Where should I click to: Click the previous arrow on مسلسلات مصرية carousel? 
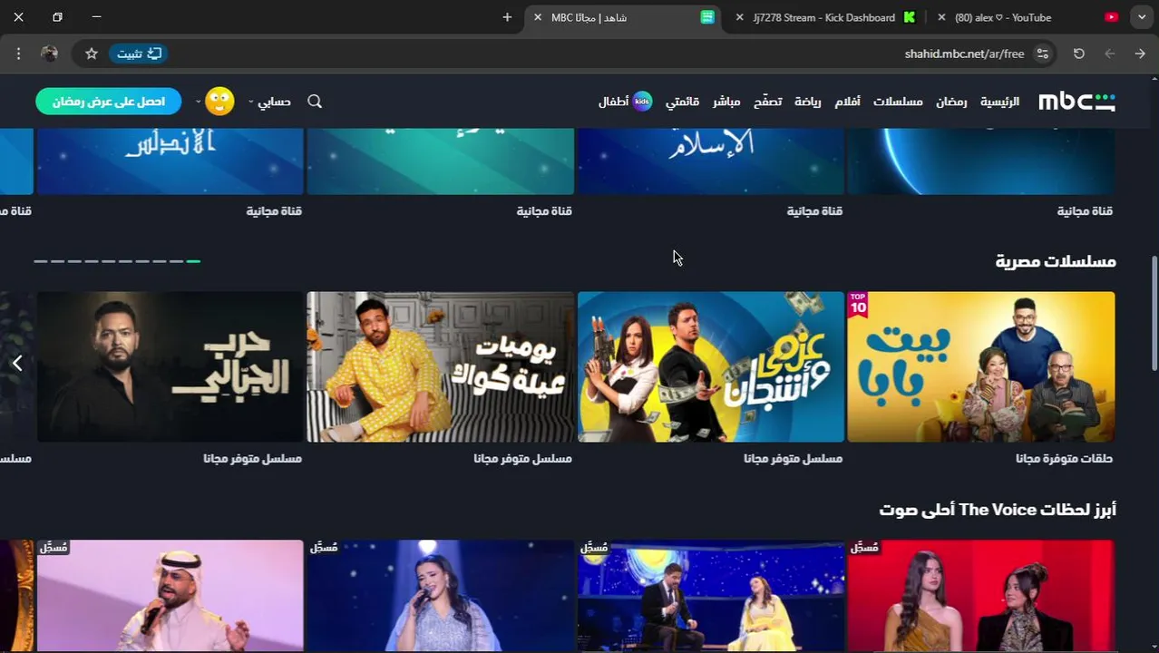coord(16,364)
